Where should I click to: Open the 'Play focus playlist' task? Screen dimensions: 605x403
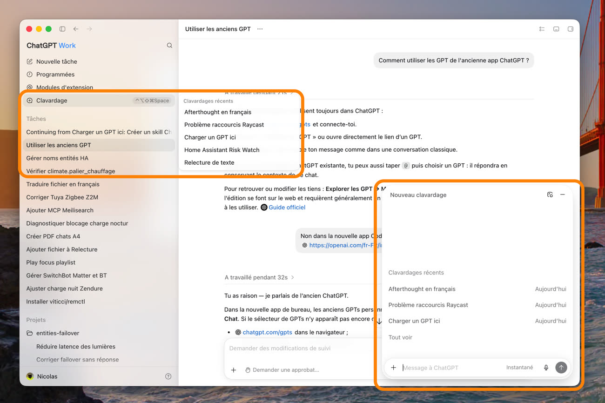tap(99, 262)
